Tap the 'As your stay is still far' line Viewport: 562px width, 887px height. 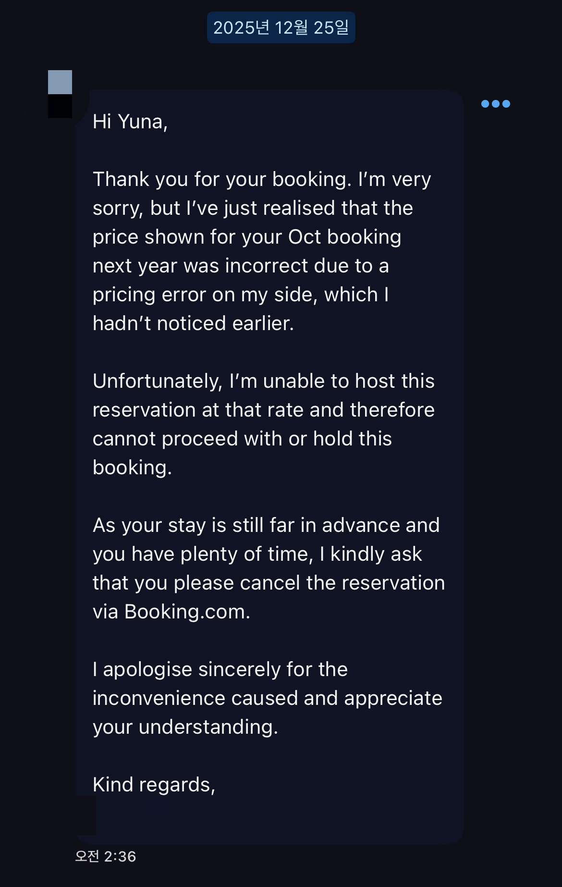[266, 525]
